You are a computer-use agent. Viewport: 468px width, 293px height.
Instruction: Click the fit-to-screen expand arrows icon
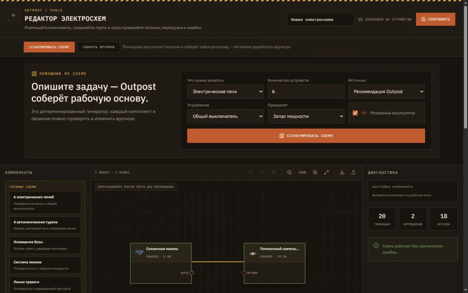(326, 172)
